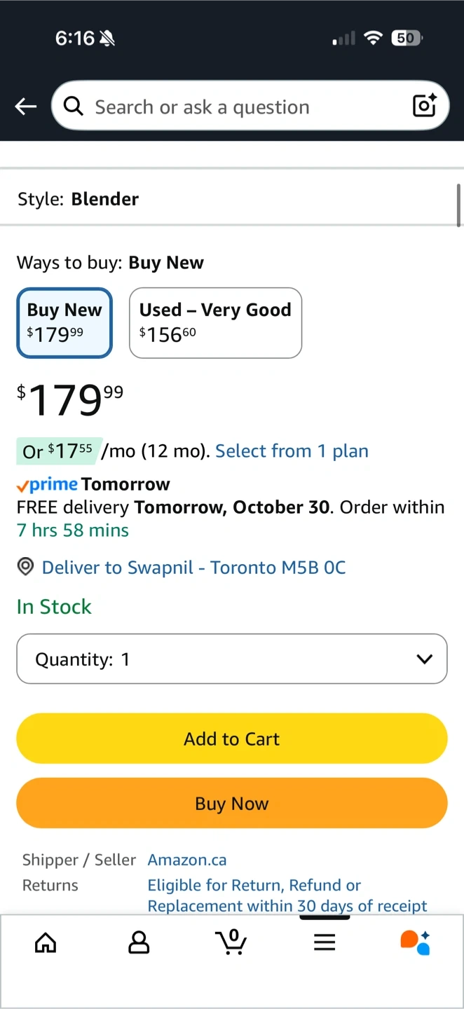The height and width of the screenshot is (1009, 464).
Task: Open the account profile icon
Action: 139,942
